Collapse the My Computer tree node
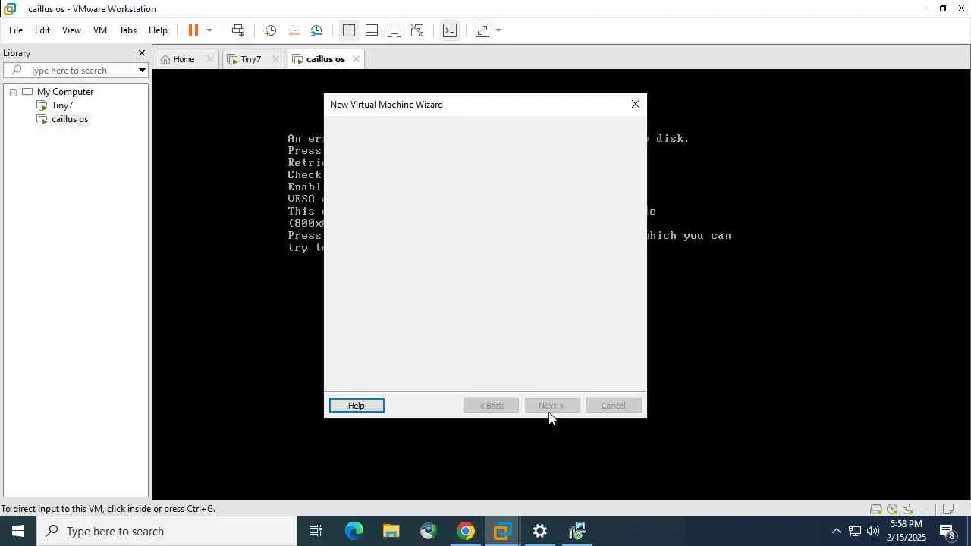The width and height of the screenshot is (971, 546). click(13, 93)
